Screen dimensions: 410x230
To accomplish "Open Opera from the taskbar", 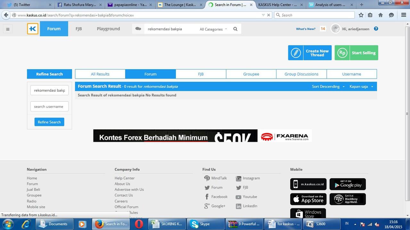I will pyautogui.click(x=139, y=224).
